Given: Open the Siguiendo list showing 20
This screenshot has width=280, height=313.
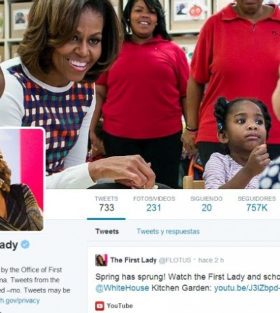Looking at the screenshot, I should [206, 204].
